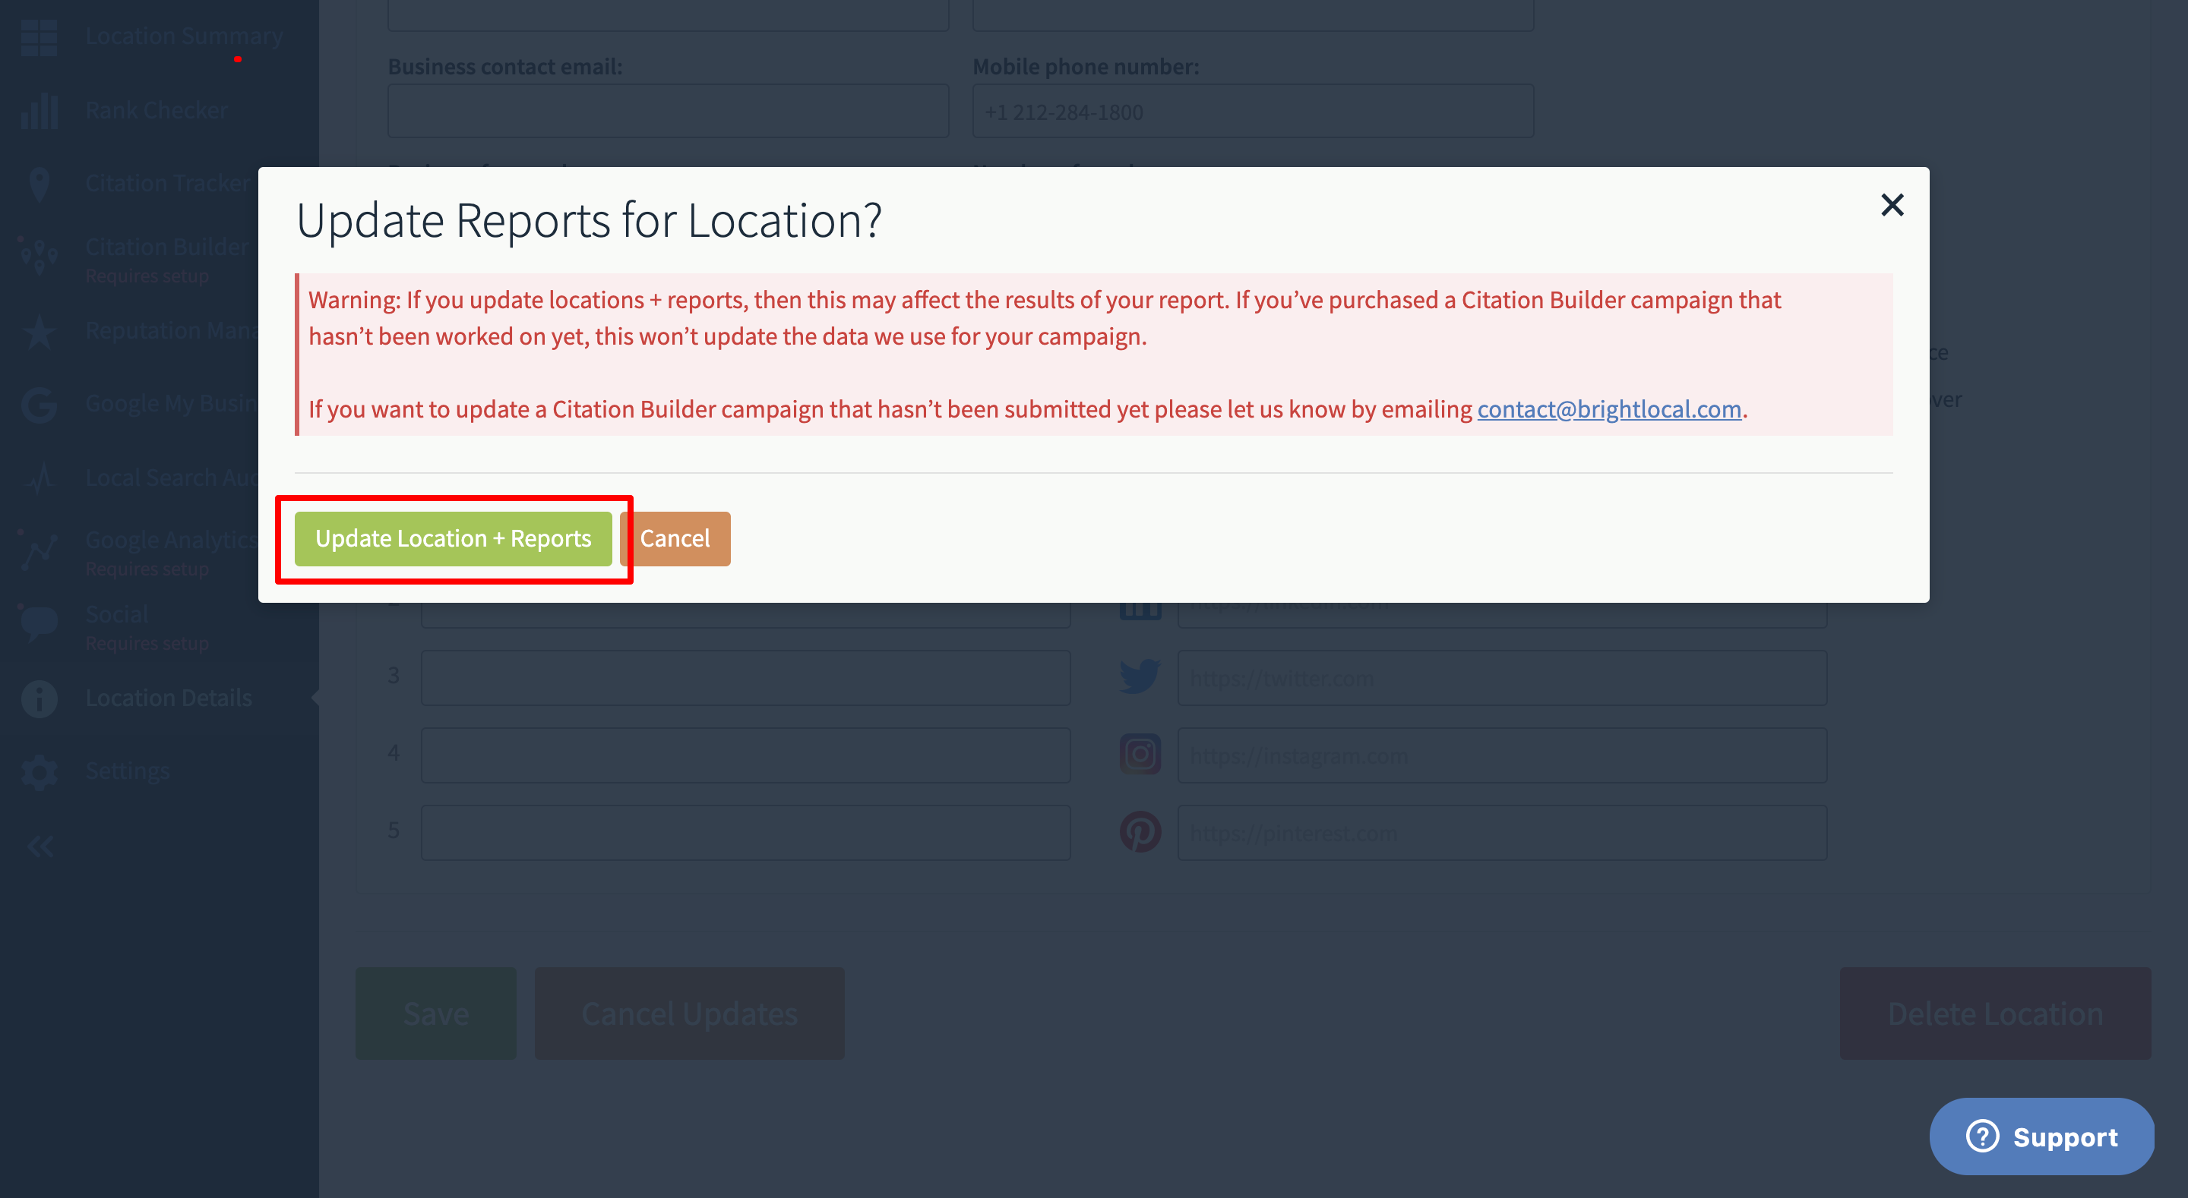The width and height of the screenshot is (2188, 1198).
Task: Click the Pinterest logo icon
Action: click(x=1140, y=831)
